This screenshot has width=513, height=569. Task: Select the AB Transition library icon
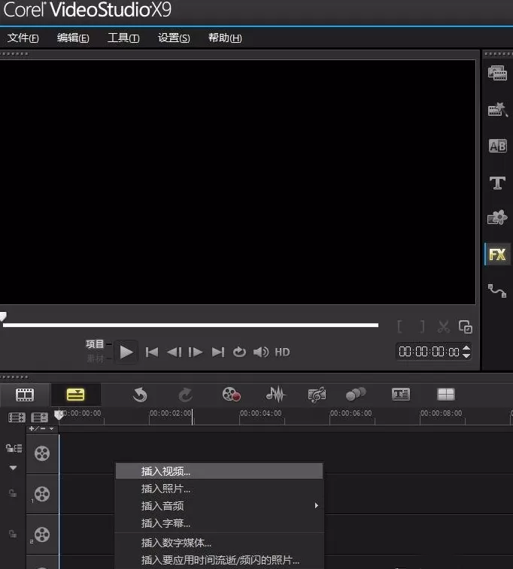tap(497, 146)
